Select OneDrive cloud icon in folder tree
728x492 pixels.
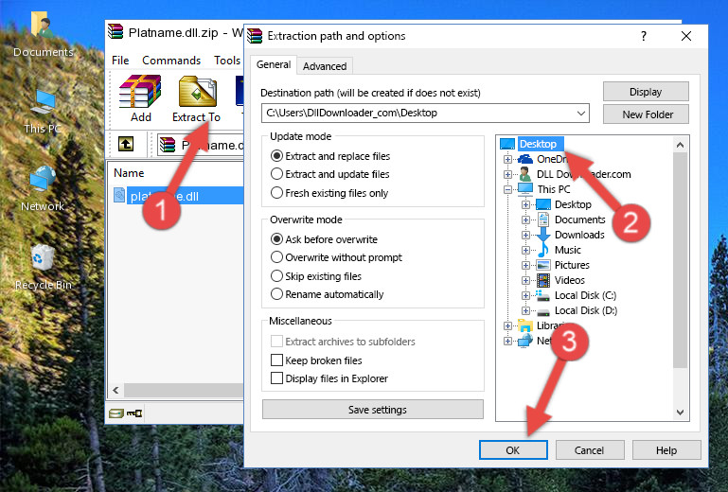(525, 159)
